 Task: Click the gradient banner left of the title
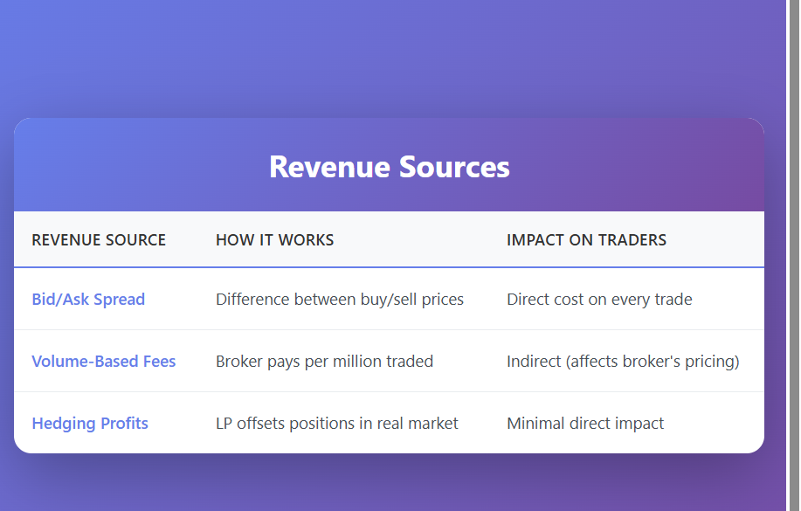pyautogui.click(x=140, y=166)
